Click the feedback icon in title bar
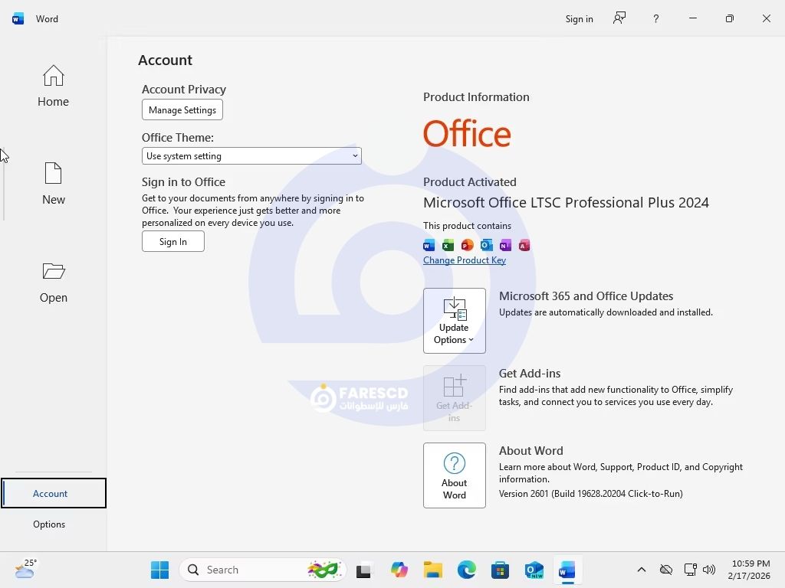The image size is (785, 588). pos(619,18)
